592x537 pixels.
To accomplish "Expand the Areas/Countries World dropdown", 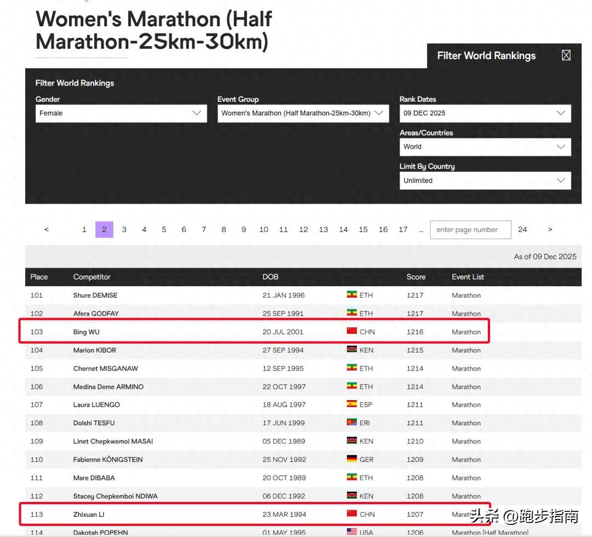I will click(x=485, y=147).
